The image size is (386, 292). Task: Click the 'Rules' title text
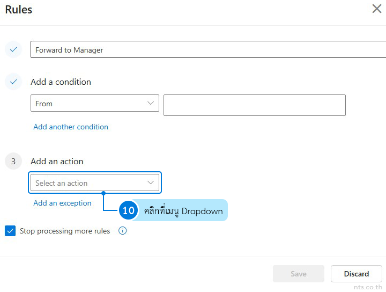(18, 10)
